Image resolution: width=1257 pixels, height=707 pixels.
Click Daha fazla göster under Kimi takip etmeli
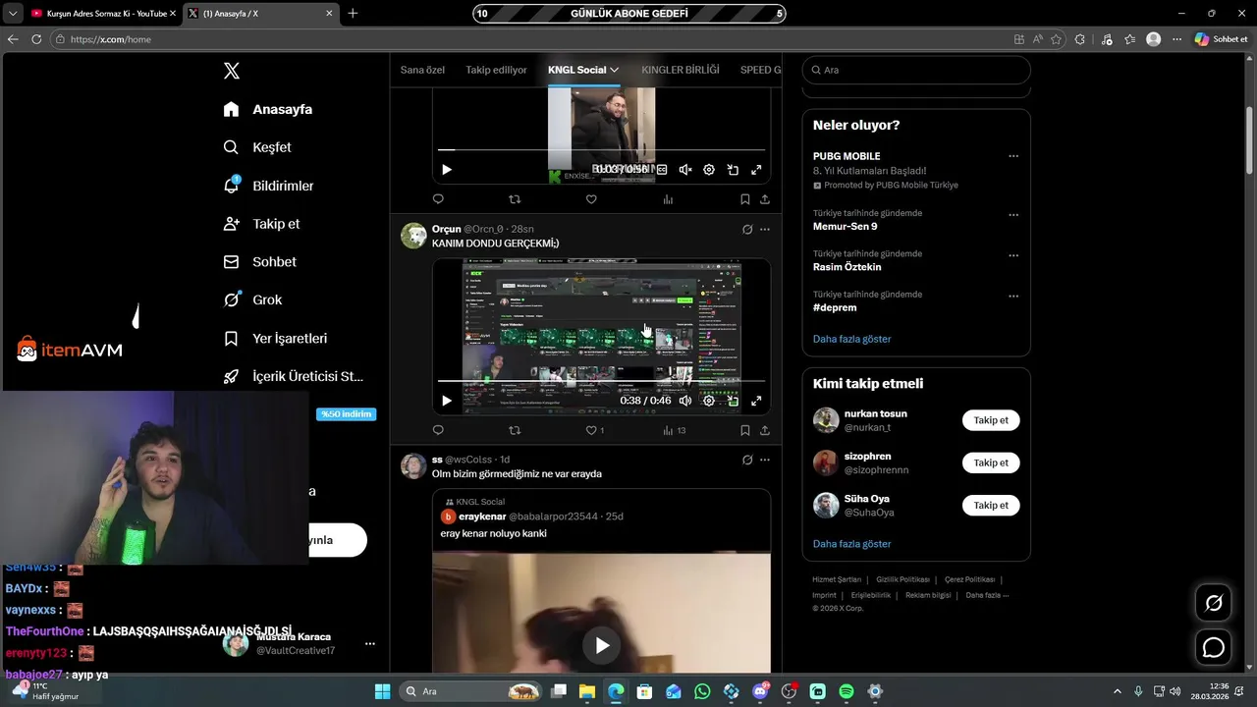[x=852, y=544]
